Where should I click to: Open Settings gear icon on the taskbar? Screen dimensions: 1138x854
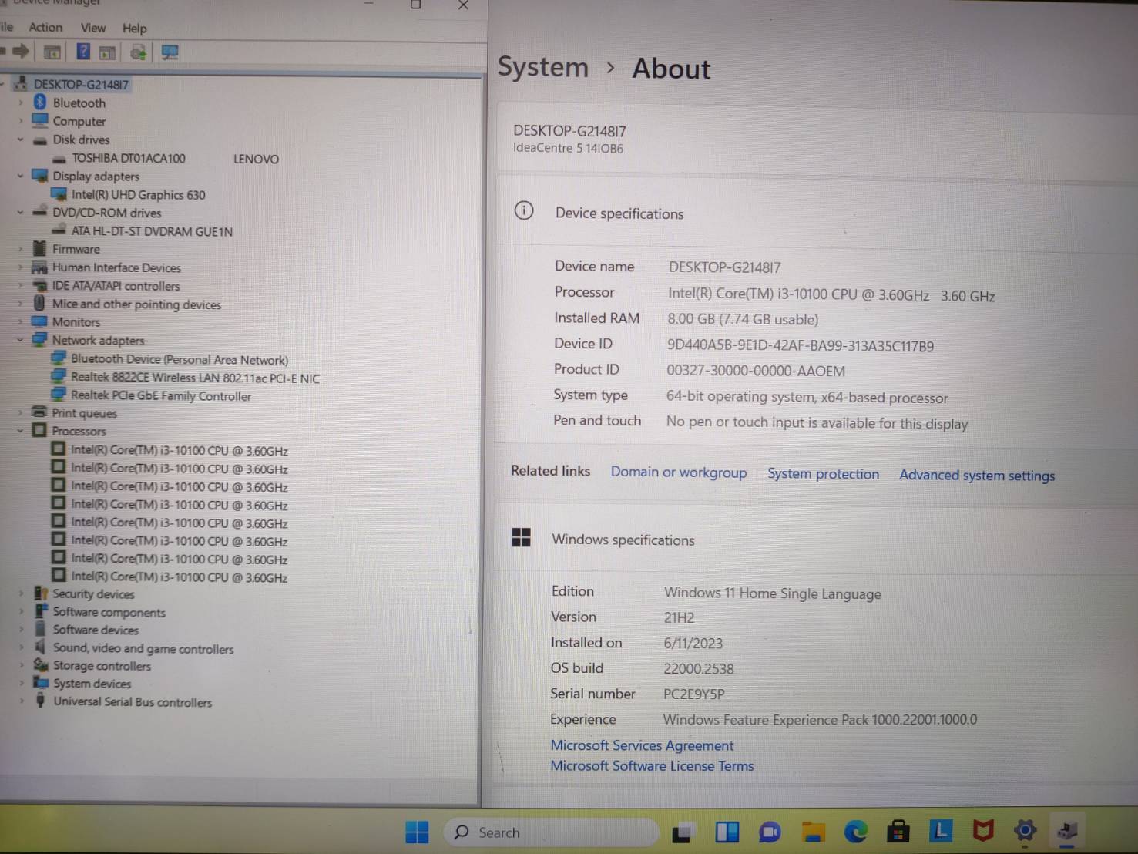point(1026,830)
